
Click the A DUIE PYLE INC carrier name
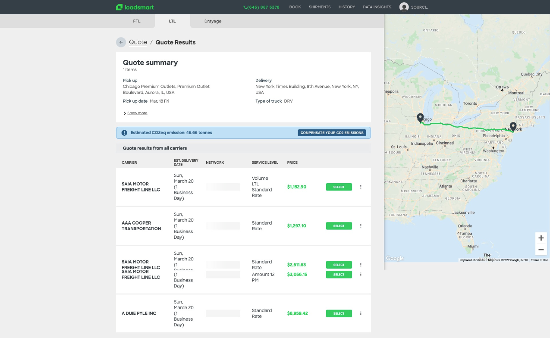(139, 313)
